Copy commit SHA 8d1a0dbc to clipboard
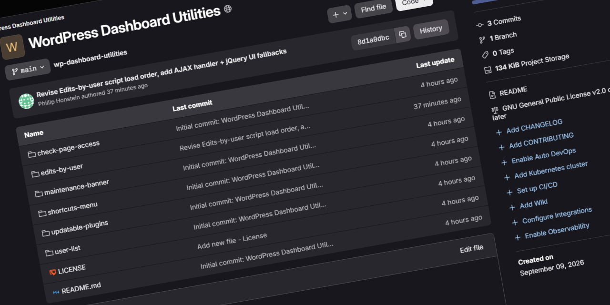The image size is (610, 305). 403,34
